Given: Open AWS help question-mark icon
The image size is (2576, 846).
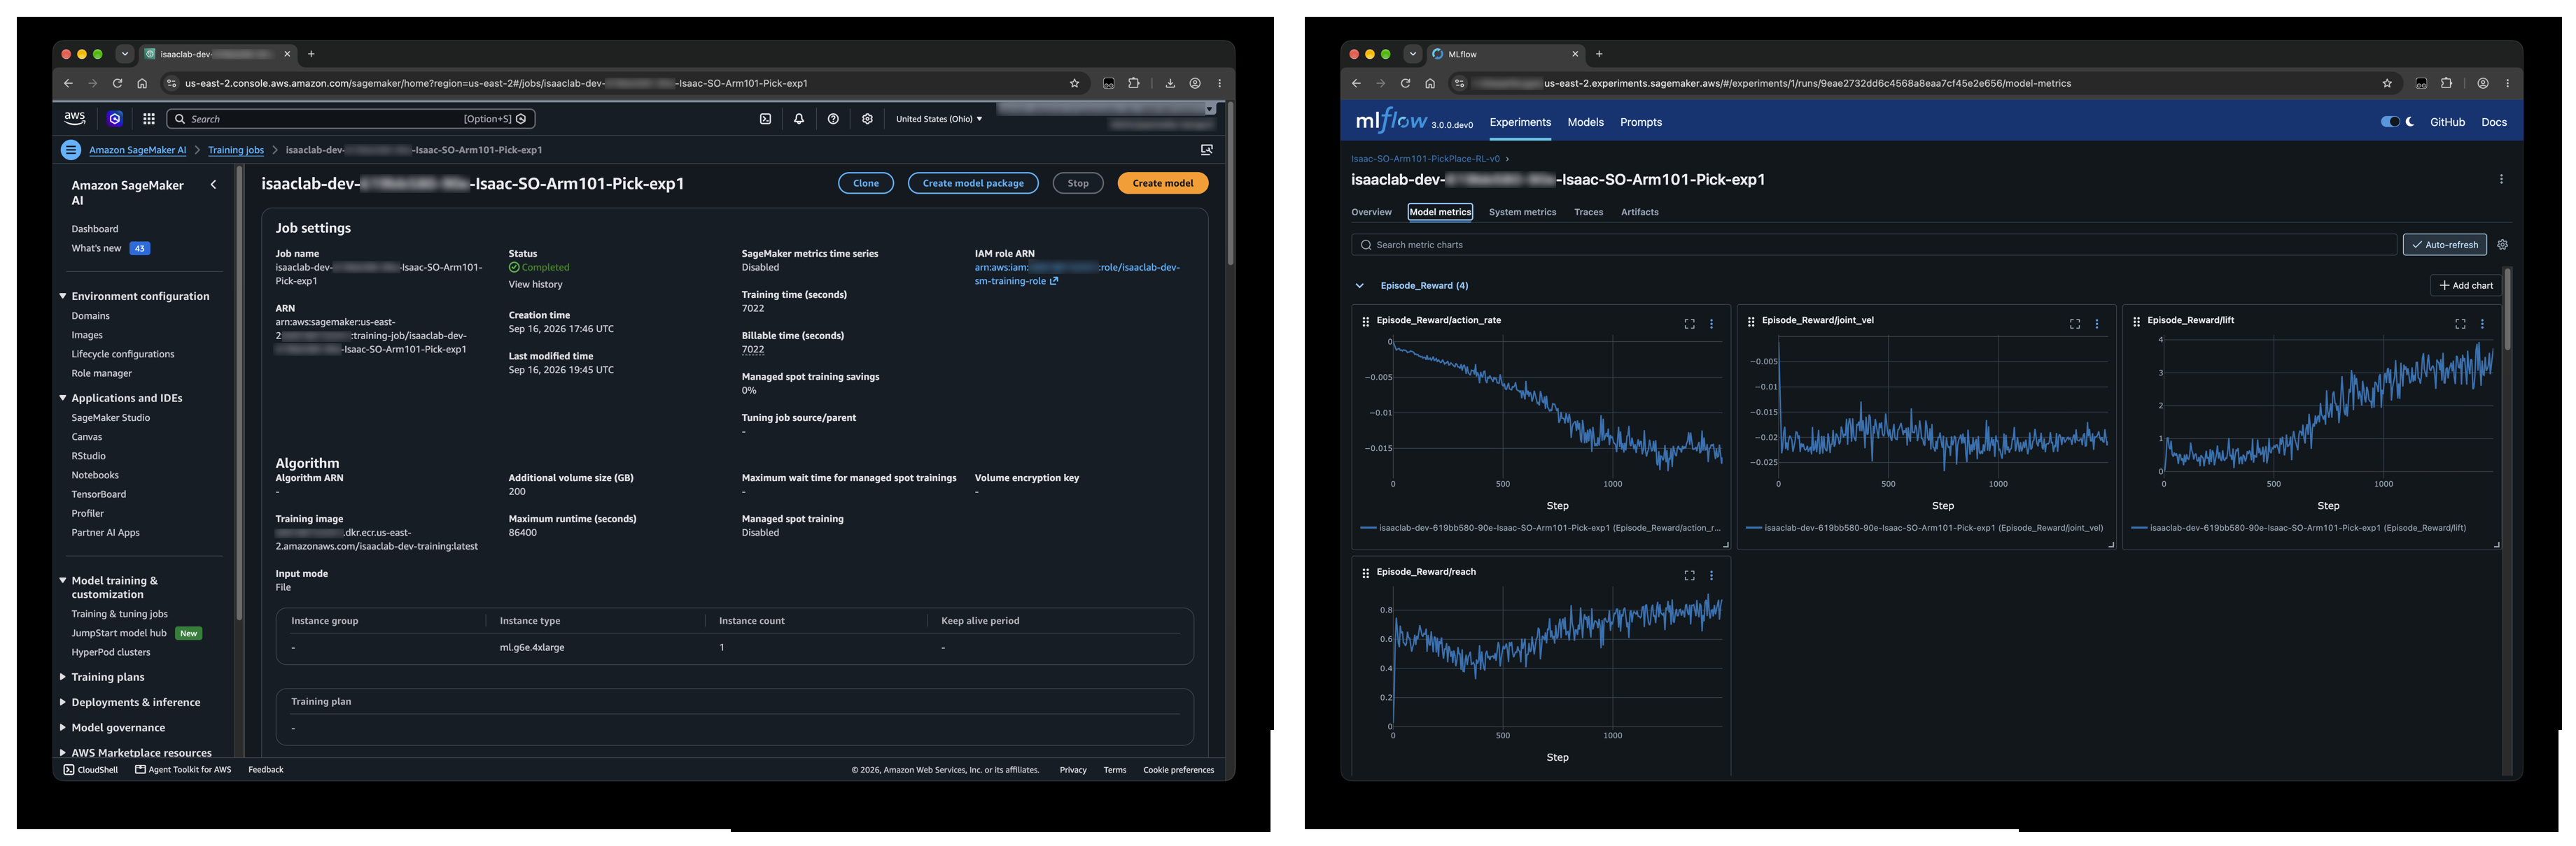Looking at the screenshot, I should pos(833,119).
